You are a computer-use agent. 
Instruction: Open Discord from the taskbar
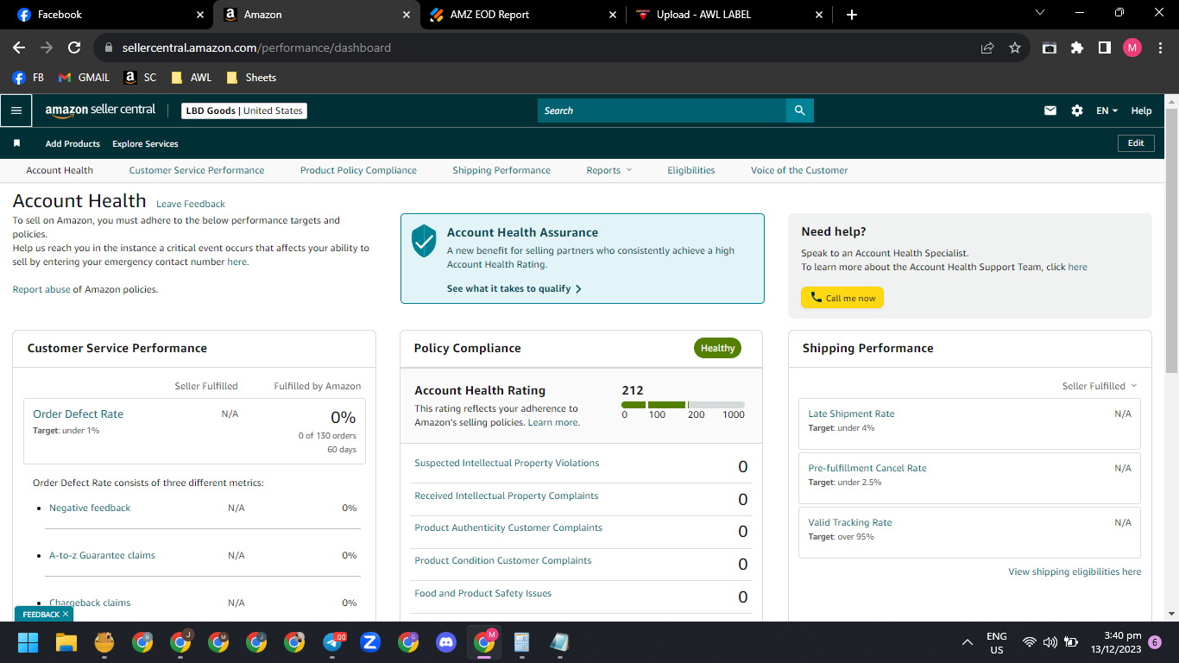tap(446, 642)
